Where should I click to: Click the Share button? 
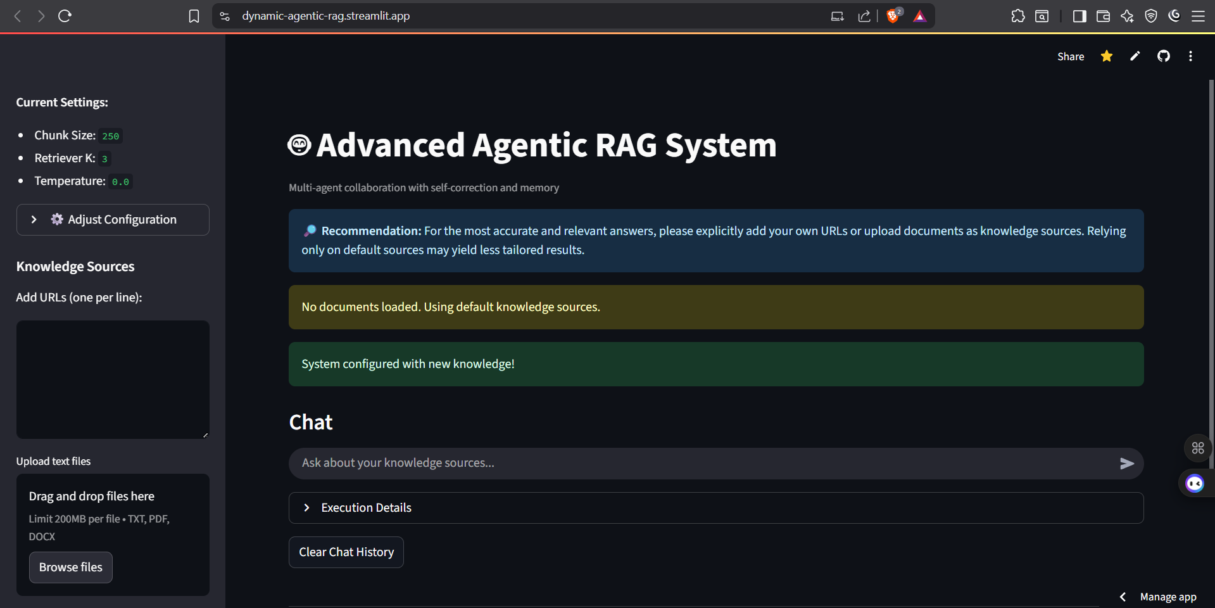(1071, 56)
